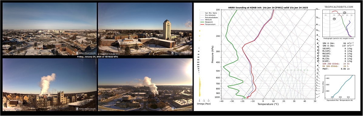
Task: Click the Northern Illinois University logo in the top-right webcam
Action: [181, 53]
